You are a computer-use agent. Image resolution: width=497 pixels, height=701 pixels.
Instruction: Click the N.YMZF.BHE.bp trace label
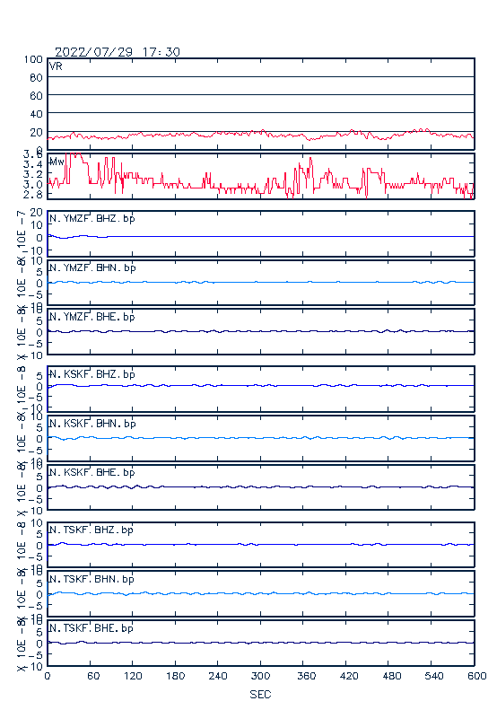tap(92, 317)
